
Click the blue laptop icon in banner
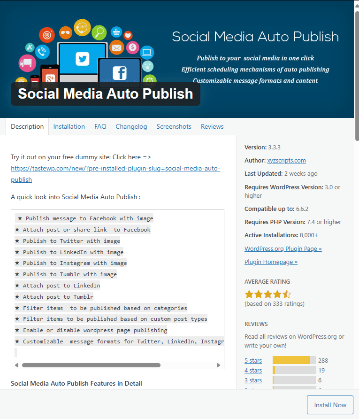[x=147, y=53]
